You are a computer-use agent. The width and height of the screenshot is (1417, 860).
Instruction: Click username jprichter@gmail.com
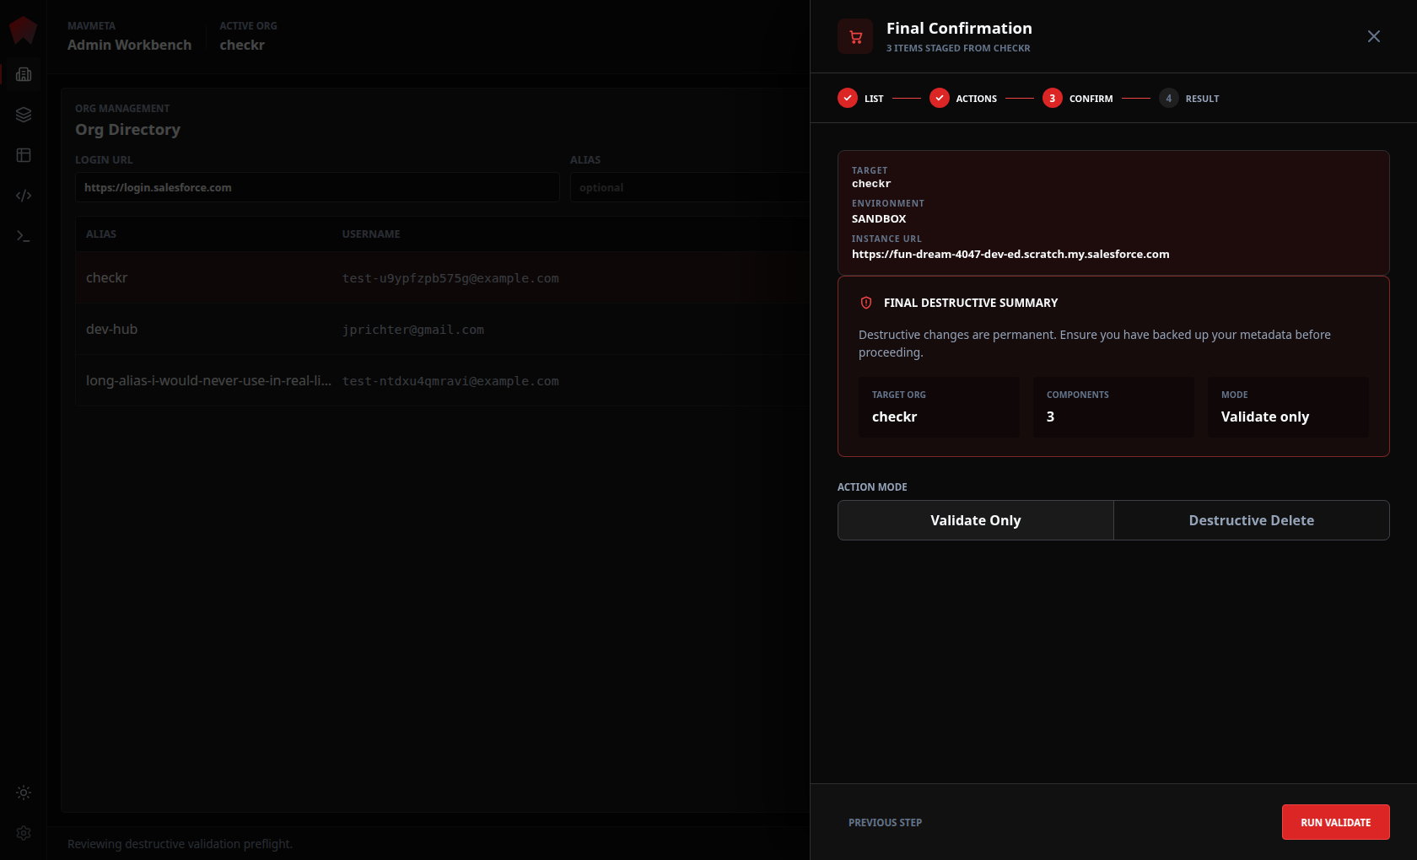[413, 330]
